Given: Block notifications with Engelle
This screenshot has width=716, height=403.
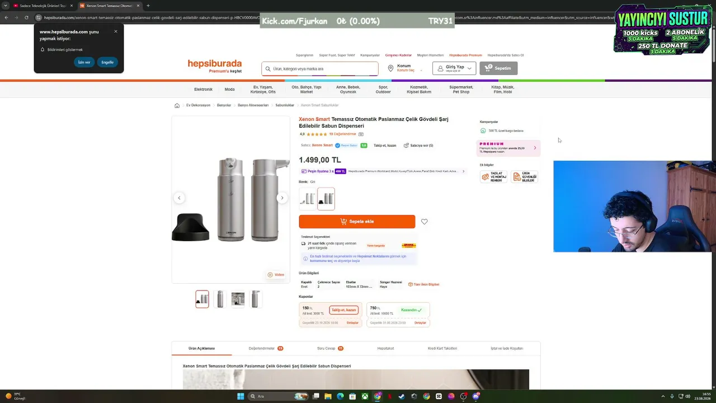Looking at the screenshot, I should [107, 62].
